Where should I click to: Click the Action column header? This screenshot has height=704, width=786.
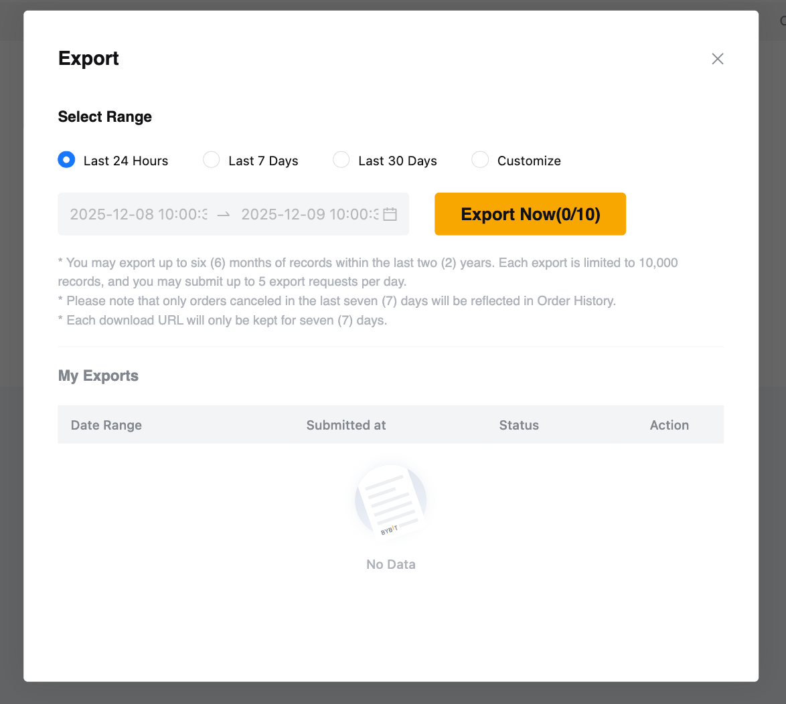pos(669,425)
